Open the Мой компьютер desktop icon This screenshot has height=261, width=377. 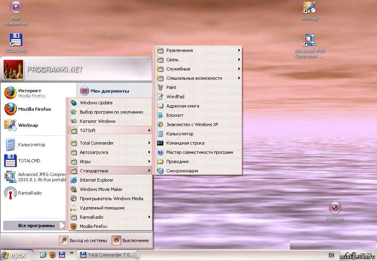16,13
